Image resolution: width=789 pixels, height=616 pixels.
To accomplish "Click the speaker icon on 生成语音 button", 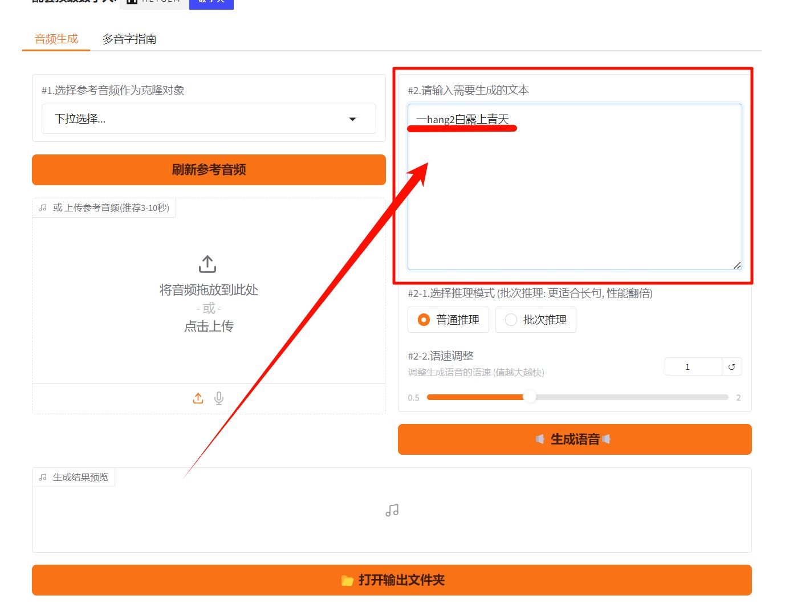I will coord(540,439).
